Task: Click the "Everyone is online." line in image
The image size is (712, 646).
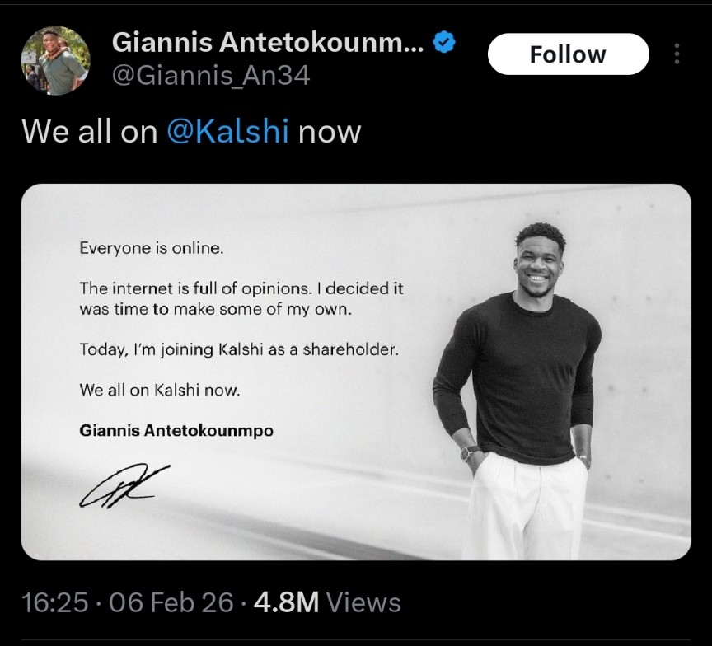Action: pos(152,247)
